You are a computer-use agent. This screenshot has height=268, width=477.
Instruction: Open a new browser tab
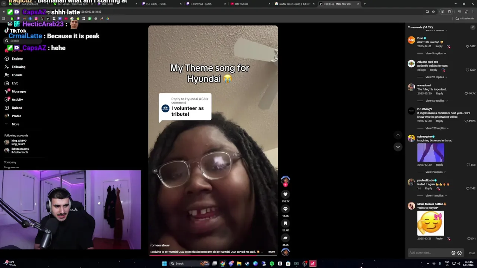tap(364, 4)
